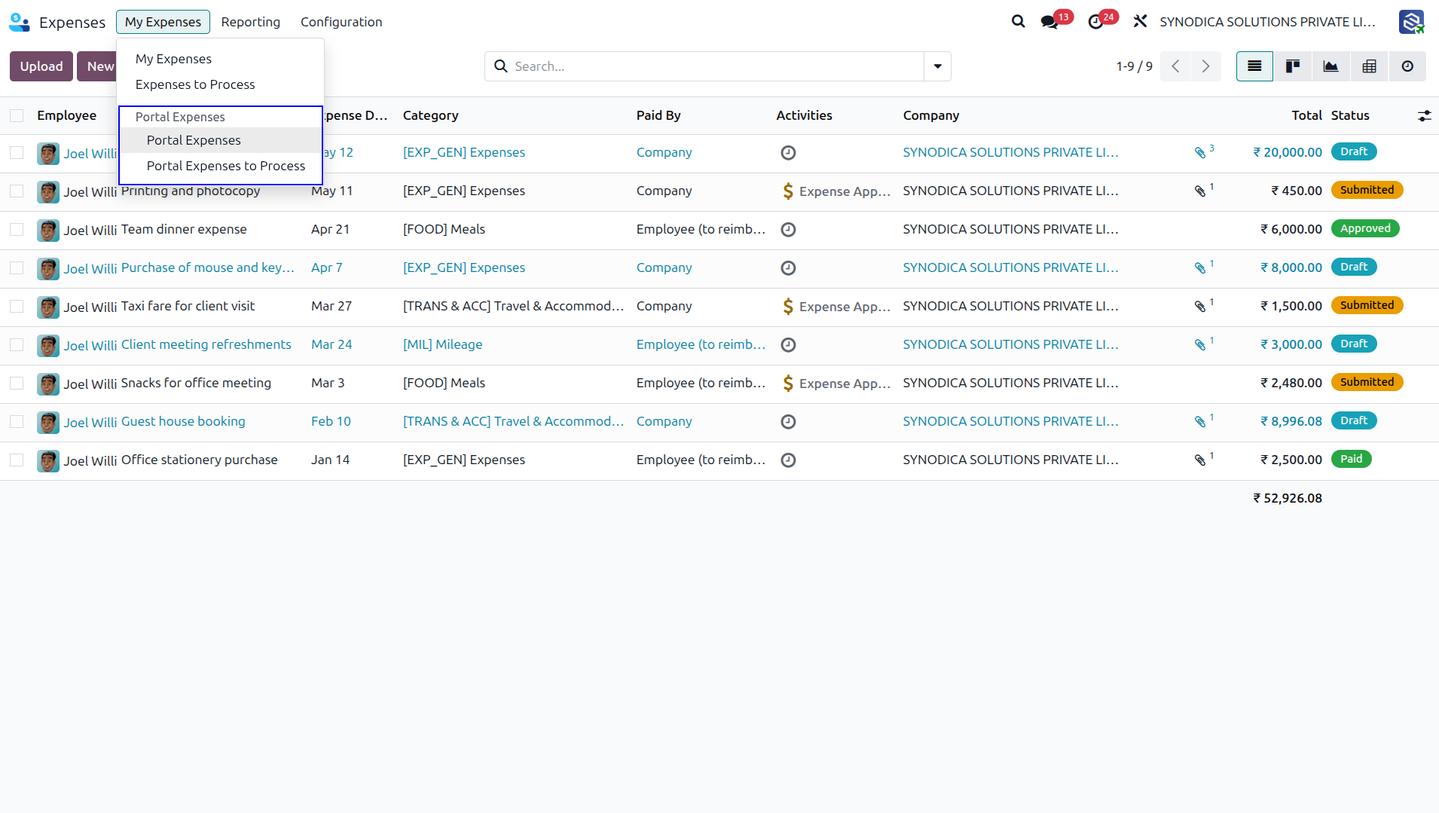This screenshot has height=813, width=1439.
Task: Open the user avatar menu
Action: pos(1411,22)
